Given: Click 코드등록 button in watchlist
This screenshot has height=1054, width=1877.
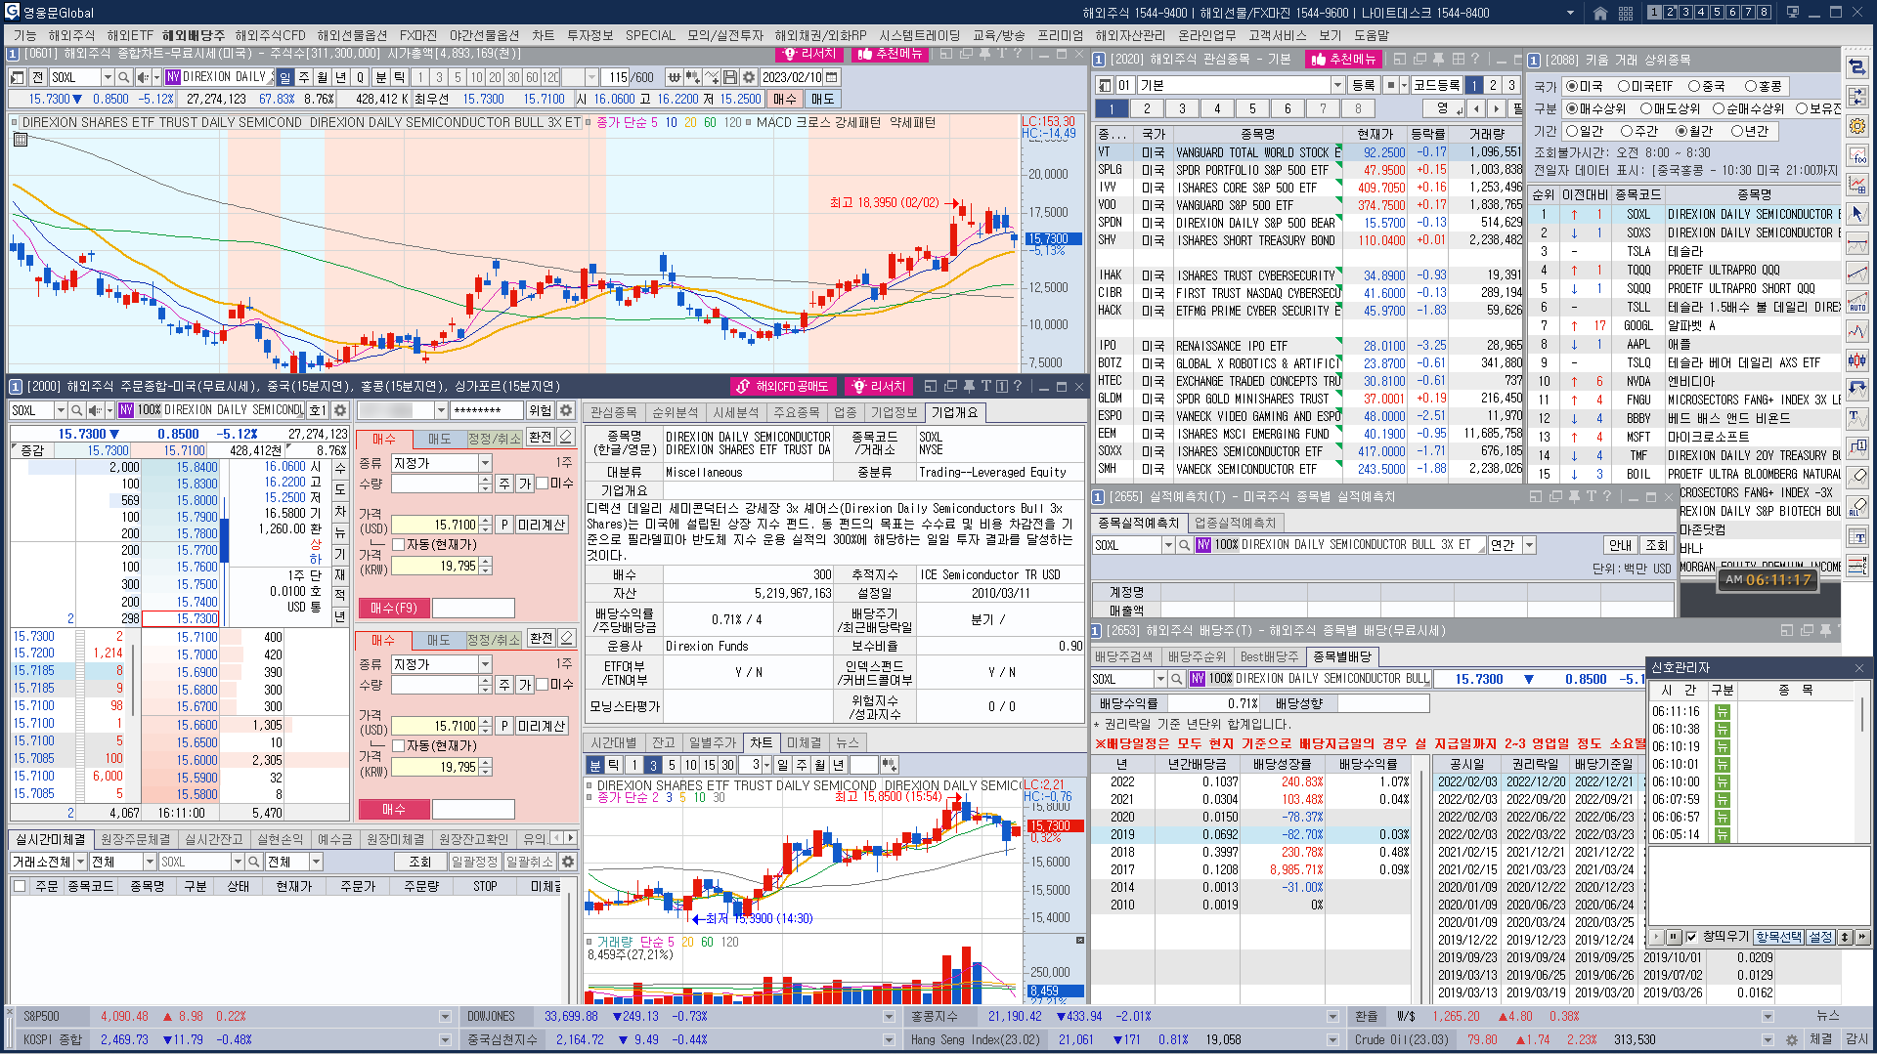Looking at the screenshot, I should pyautogui.click(x=1436, y=85).
